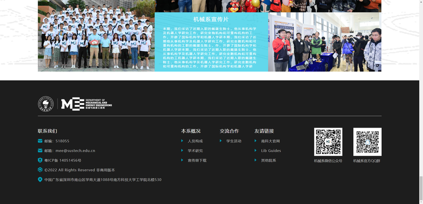Visit the 南科大官网 link
The image size is (423, 204).
pyautogui.click(x=270, y=141)
